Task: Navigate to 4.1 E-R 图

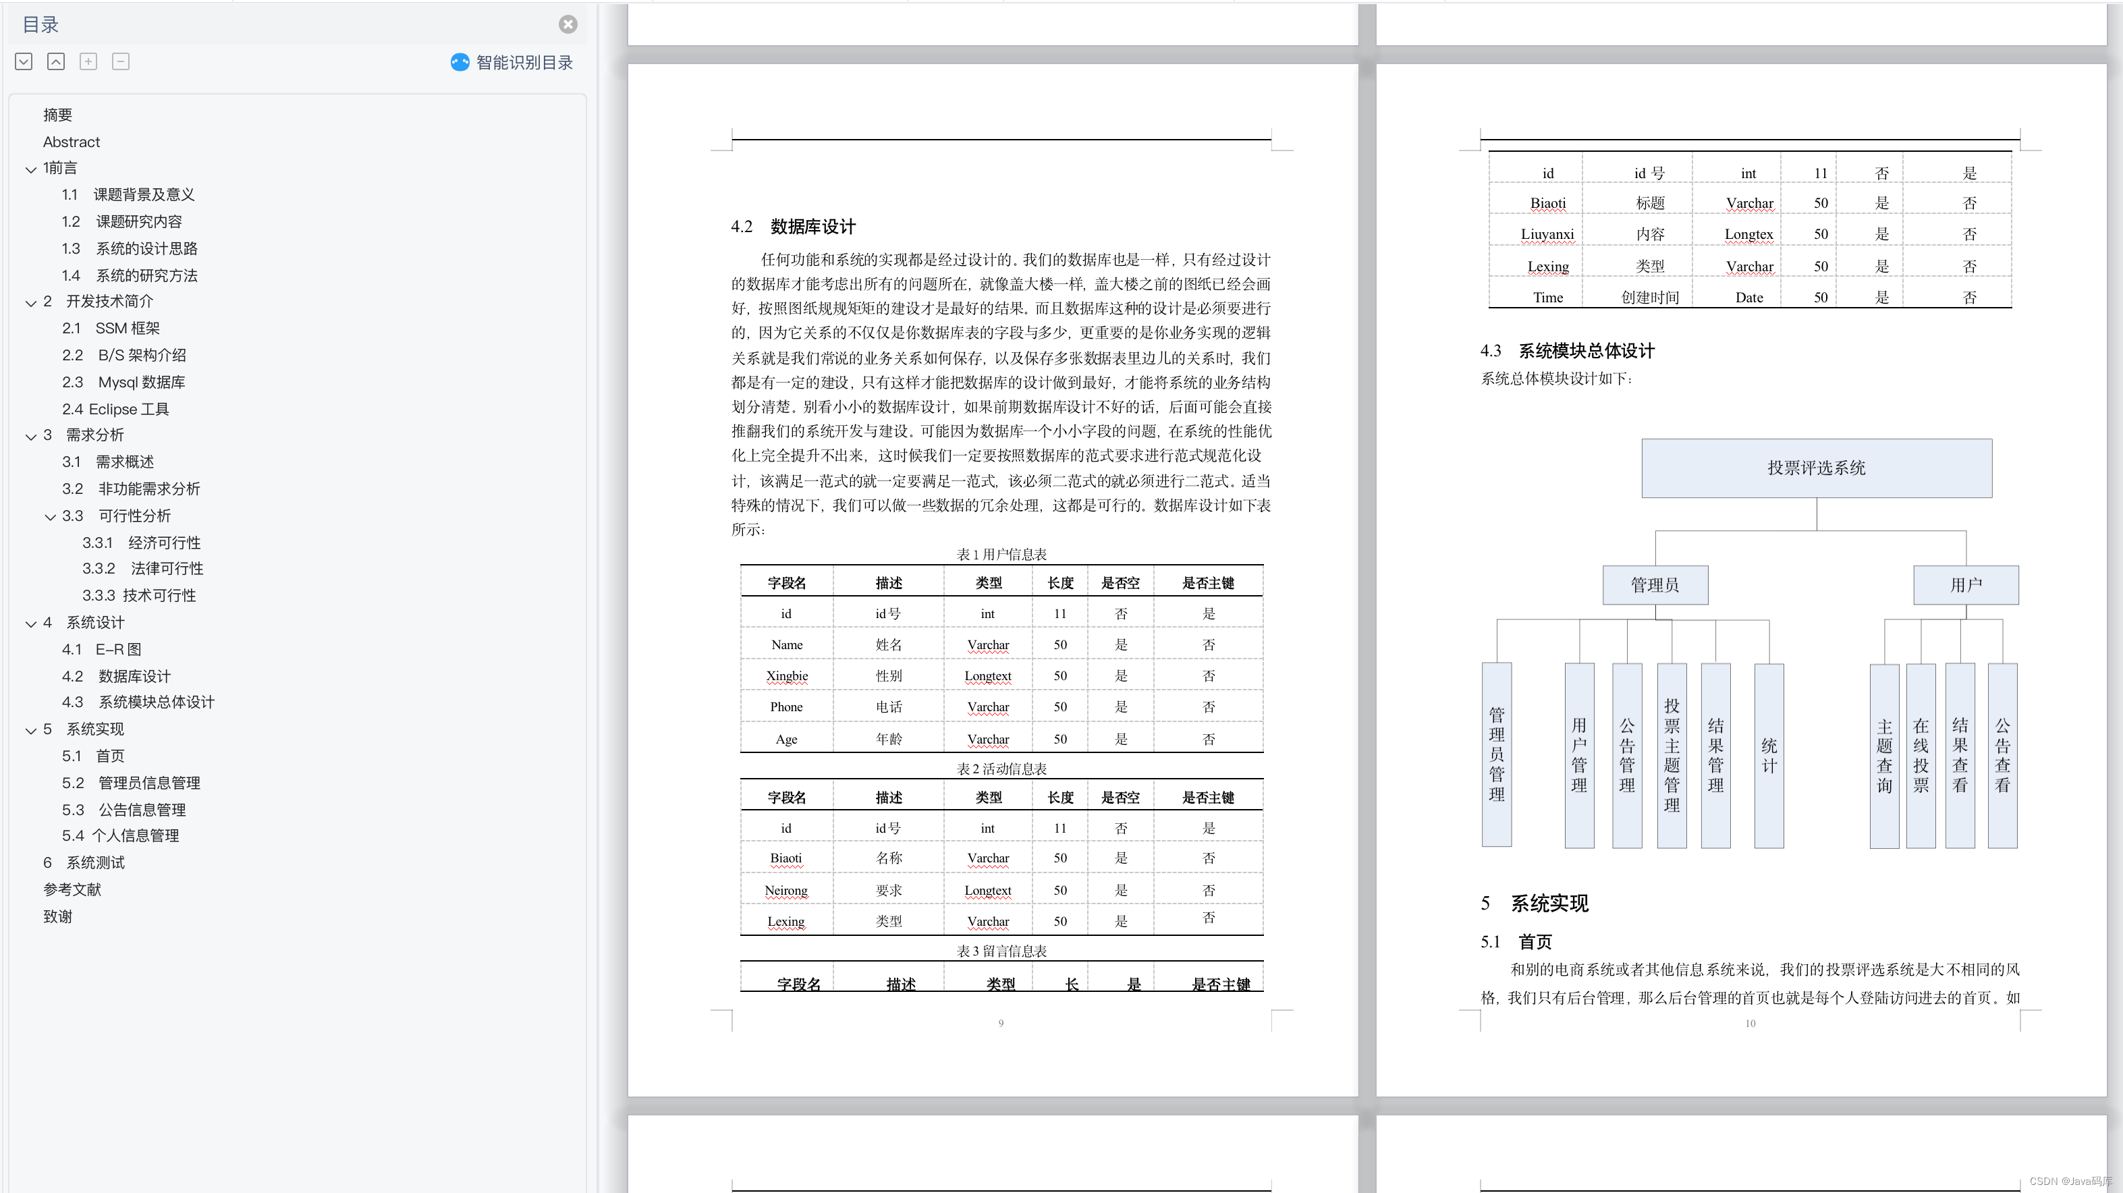Action: tap(101, 649)
